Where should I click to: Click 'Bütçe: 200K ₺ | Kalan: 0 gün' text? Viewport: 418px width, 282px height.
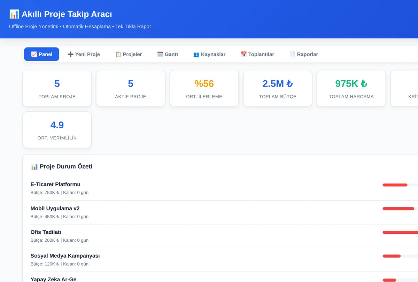tap(60, 240)
